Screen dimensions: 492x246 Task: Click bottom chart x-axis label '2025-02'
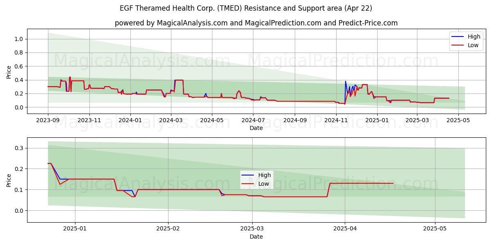pyautogui.click(x=169, y=230)
